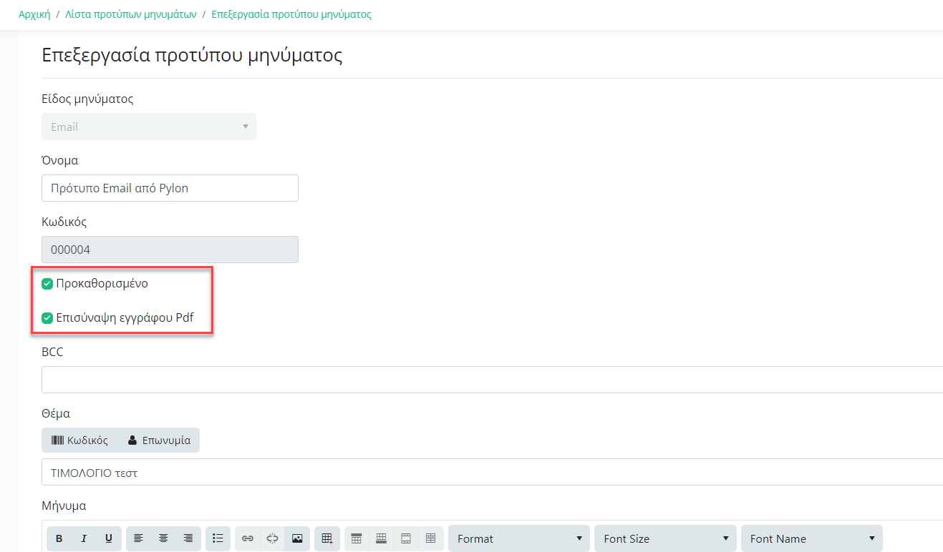
Task: Uncheck Επισύναψη εγγράφου Pdf
Action: (x=47, y=317)
